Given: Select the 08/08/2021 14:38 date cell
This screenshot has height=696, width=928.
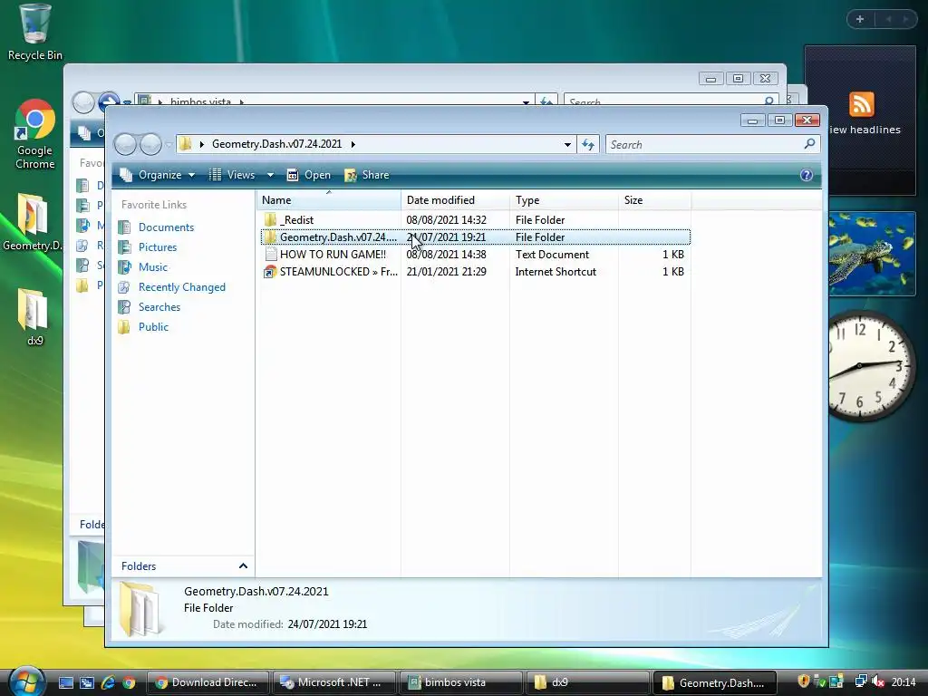Looking at the screenshot, I should tap(446, 254).
